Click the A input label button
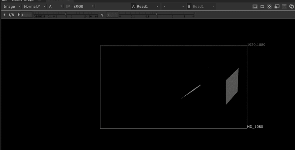Screen dimensions: 295x150 coord(133,7)
